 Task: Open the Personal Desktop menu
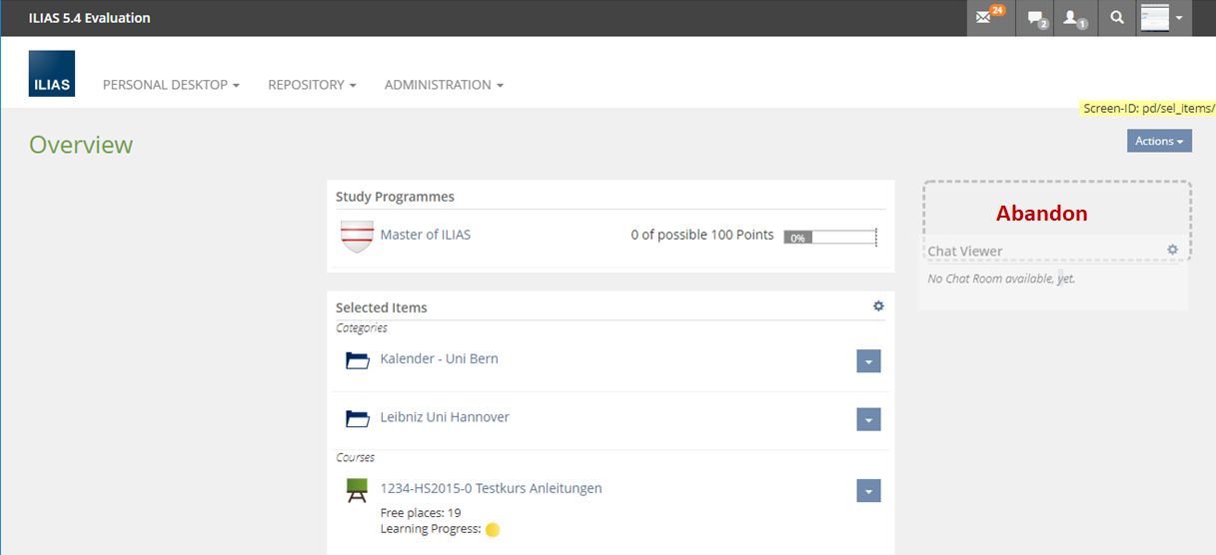click(171, 85)
